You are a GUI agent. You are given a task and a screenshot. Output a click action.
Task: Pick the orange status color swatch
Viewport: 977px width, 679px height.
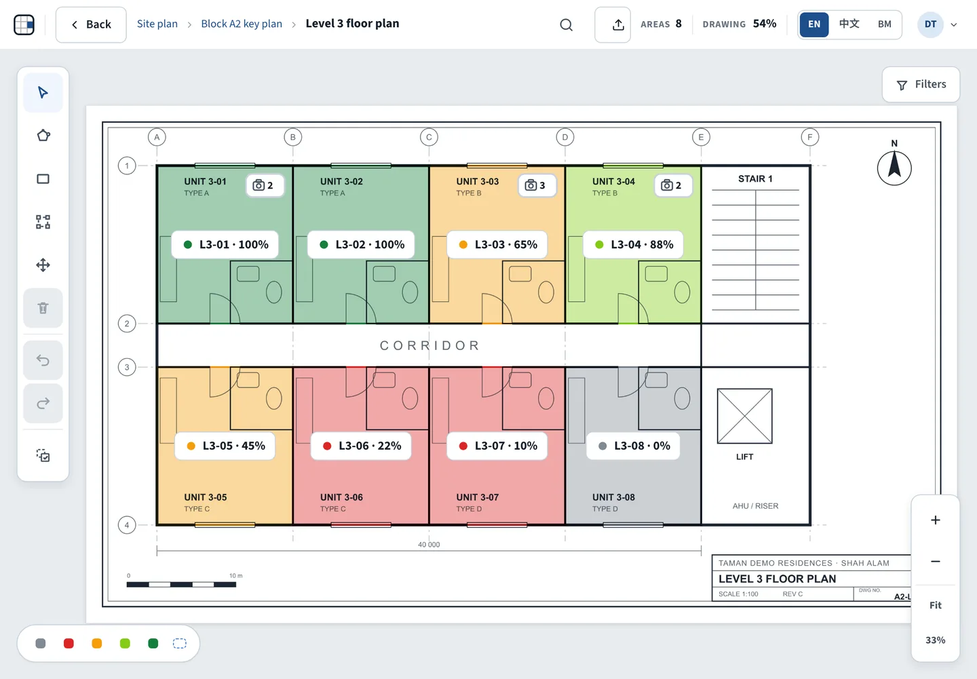97,644
